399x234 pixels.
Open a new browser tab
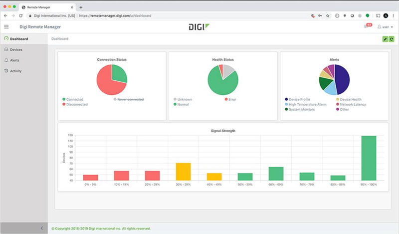coord(81,7)
